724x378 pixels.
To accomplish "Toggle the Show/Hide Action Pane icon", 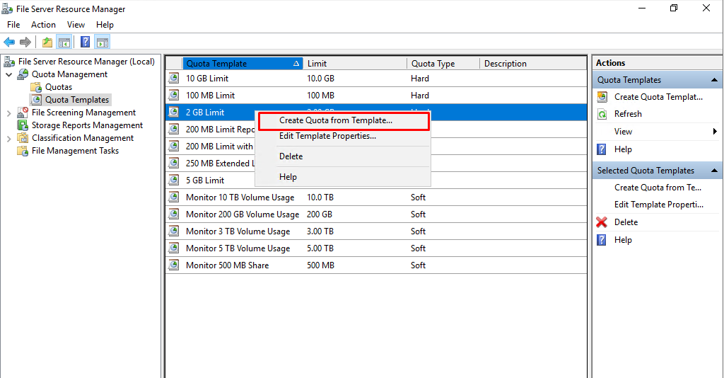I will pos(103,42).
